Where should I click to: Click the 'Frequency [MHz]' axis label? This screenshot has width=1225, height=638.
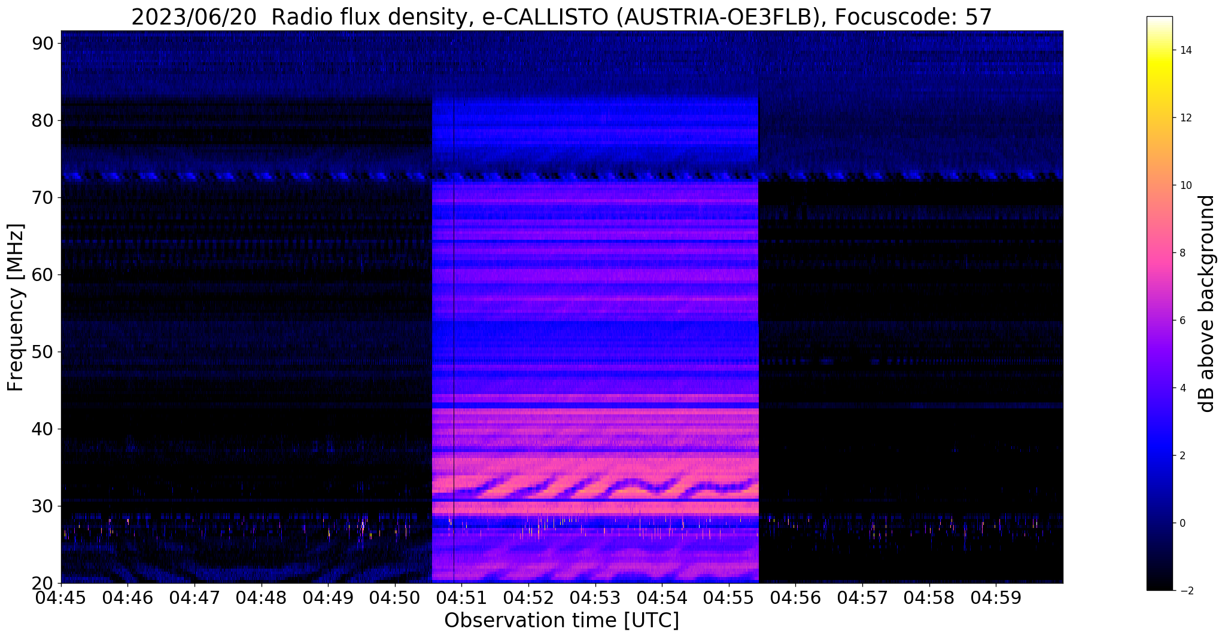tap(16, 308)
